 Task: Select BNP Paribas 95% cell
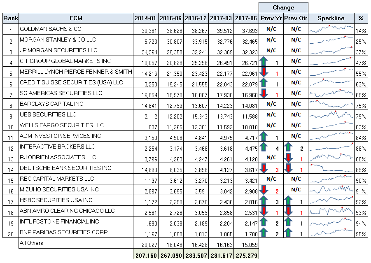click(x=361, y=233)
